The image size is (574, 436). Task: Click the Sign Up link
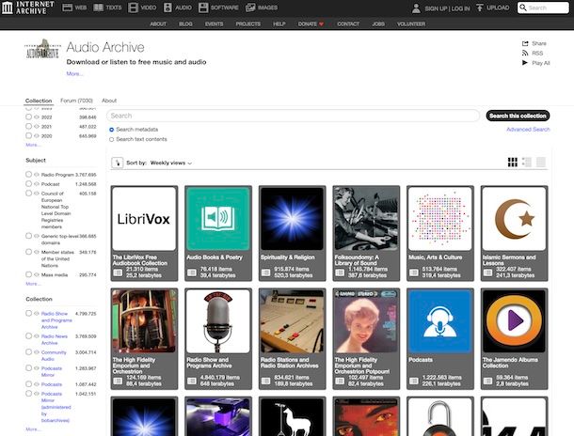437,8
